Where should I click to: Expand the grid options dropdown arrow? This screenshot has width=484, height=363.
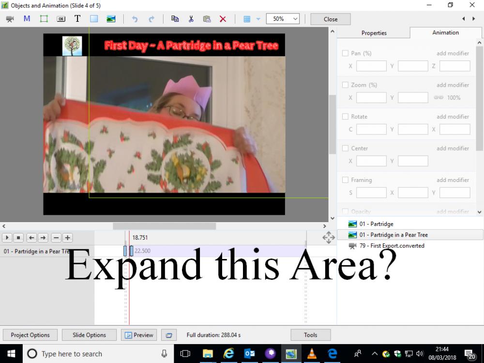pyautogui.click(x=258, y=19)
